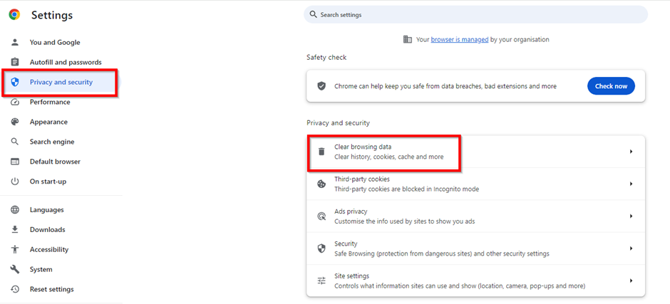The width and height of the screenshot is (670, 304).
Task: Click the Performance gauge icon
Action: [15, 102]
